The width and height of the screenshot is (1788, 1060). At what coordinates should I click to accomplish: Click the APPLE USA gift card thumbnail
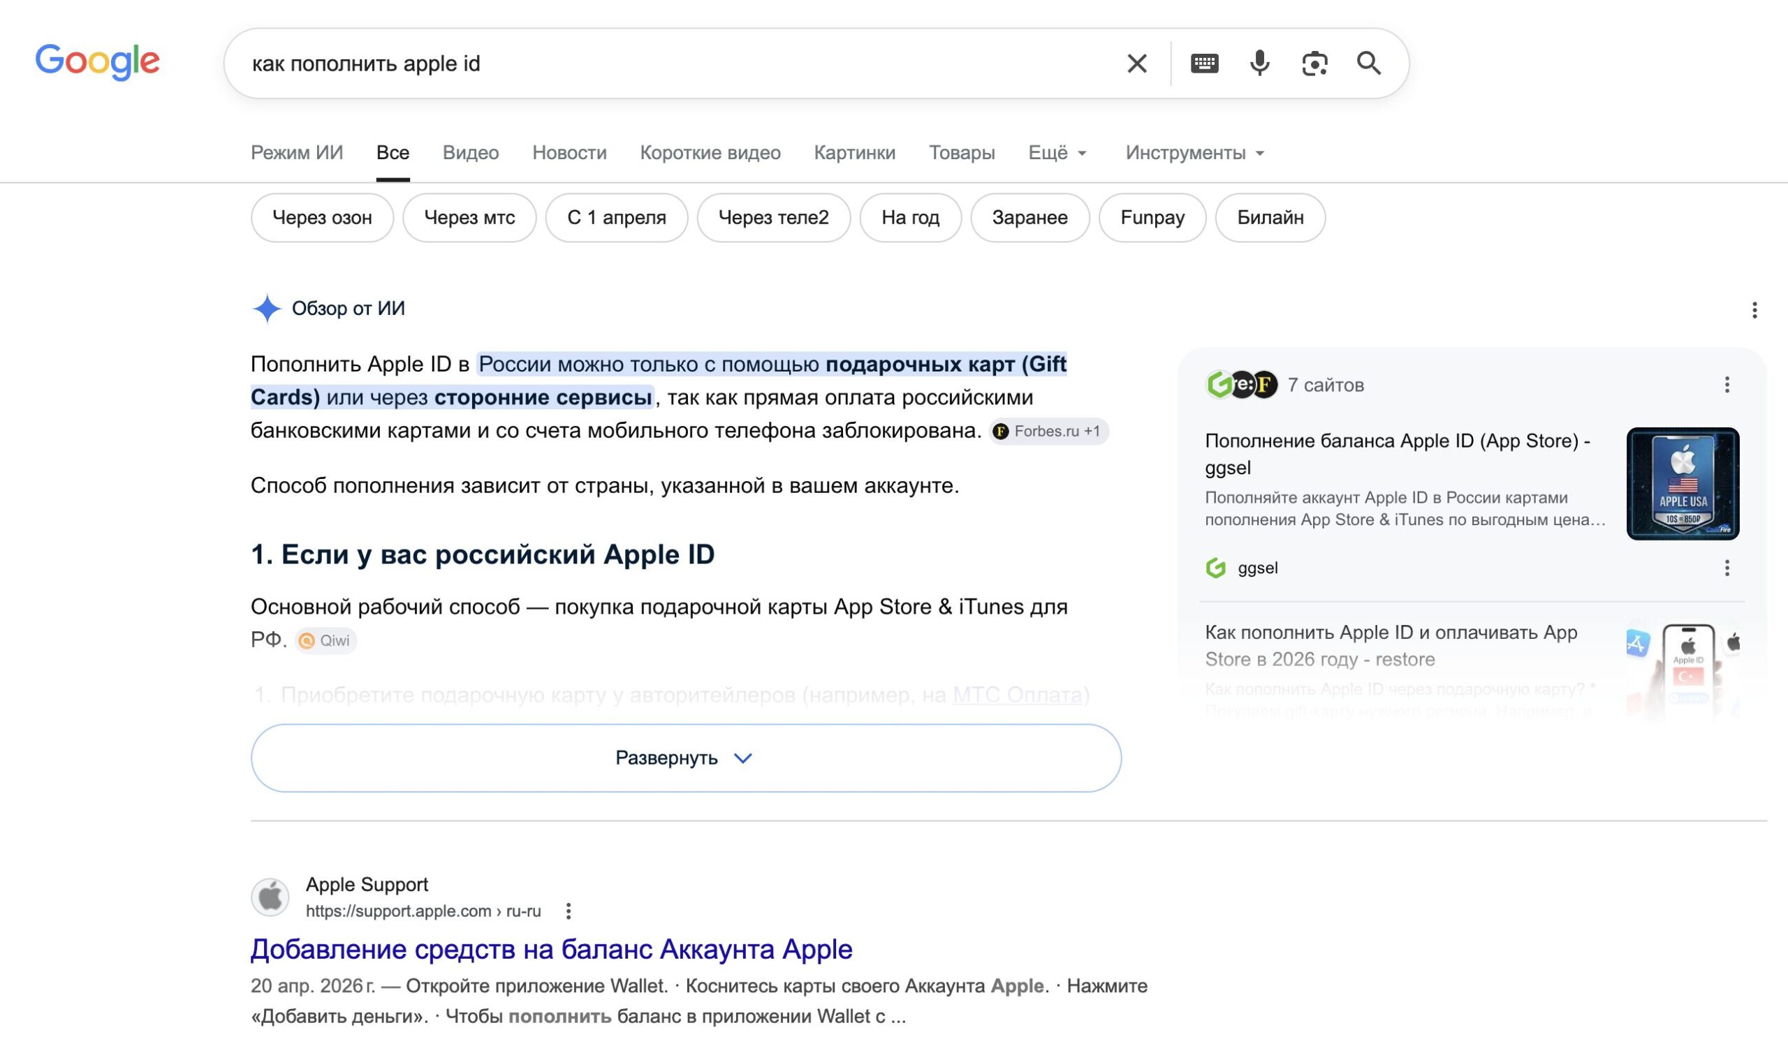[1683, 484]
